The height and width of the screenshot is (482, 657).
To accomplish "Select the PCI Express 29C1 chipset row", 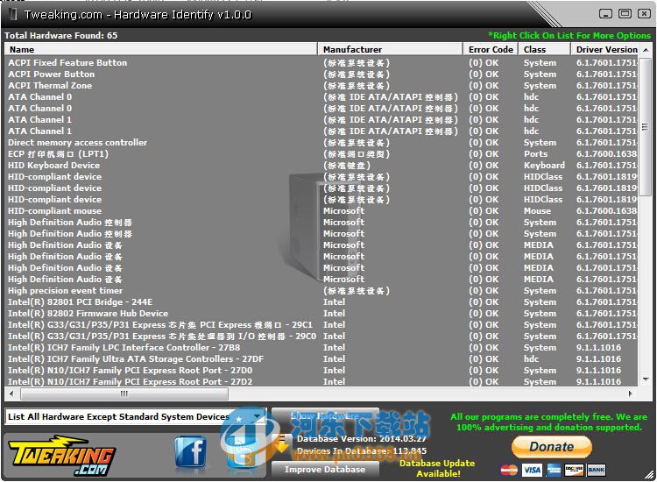I will click(x=321, y=325).
